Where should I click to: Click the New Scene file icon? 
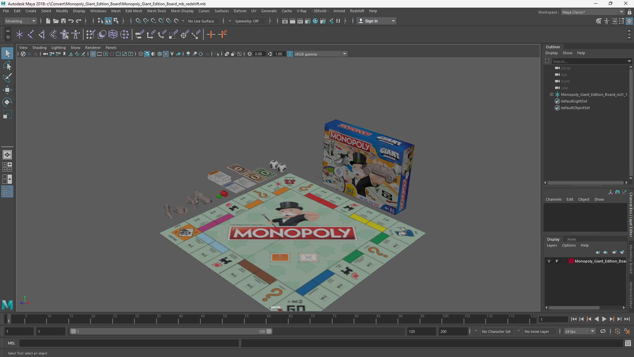click(x=48, y=21)
